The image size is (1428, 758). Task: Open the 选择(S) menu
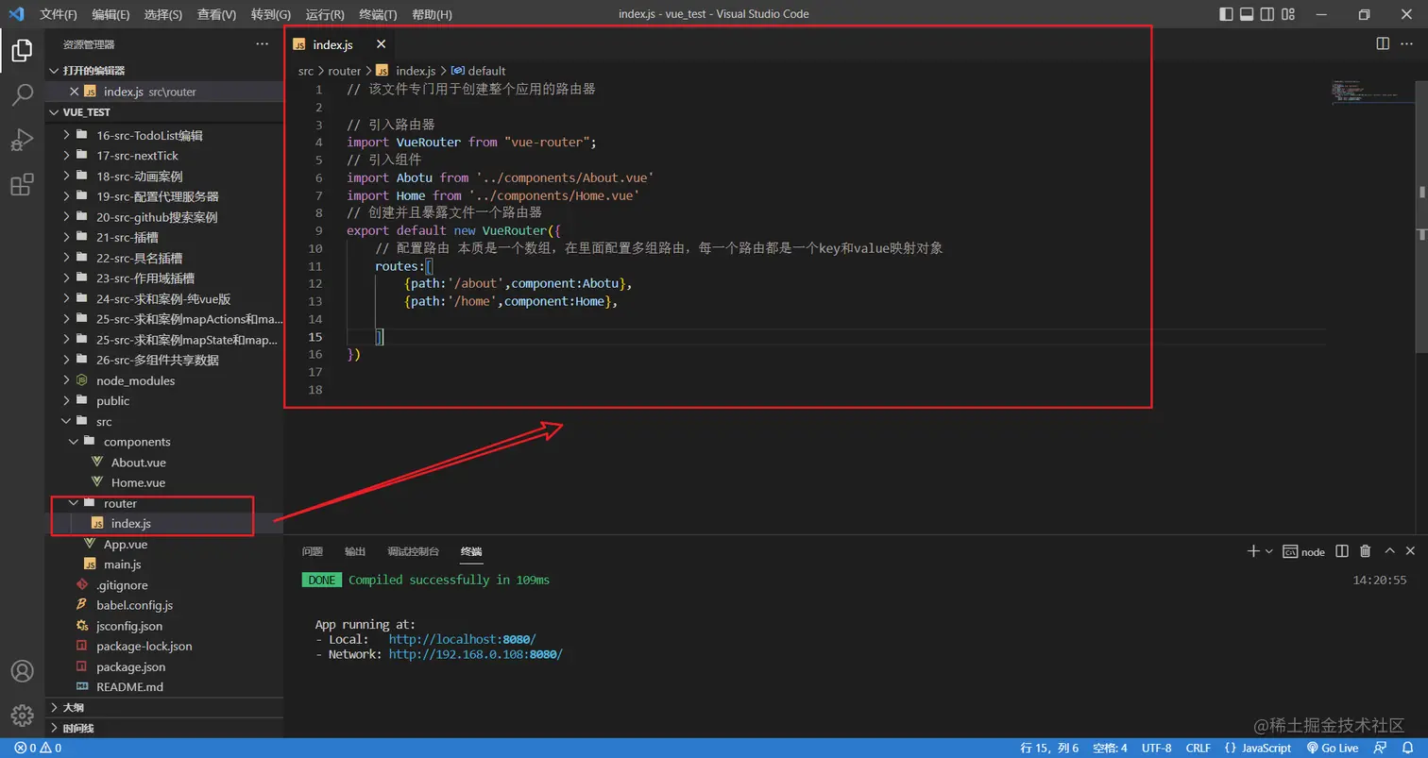coord(163,14)
